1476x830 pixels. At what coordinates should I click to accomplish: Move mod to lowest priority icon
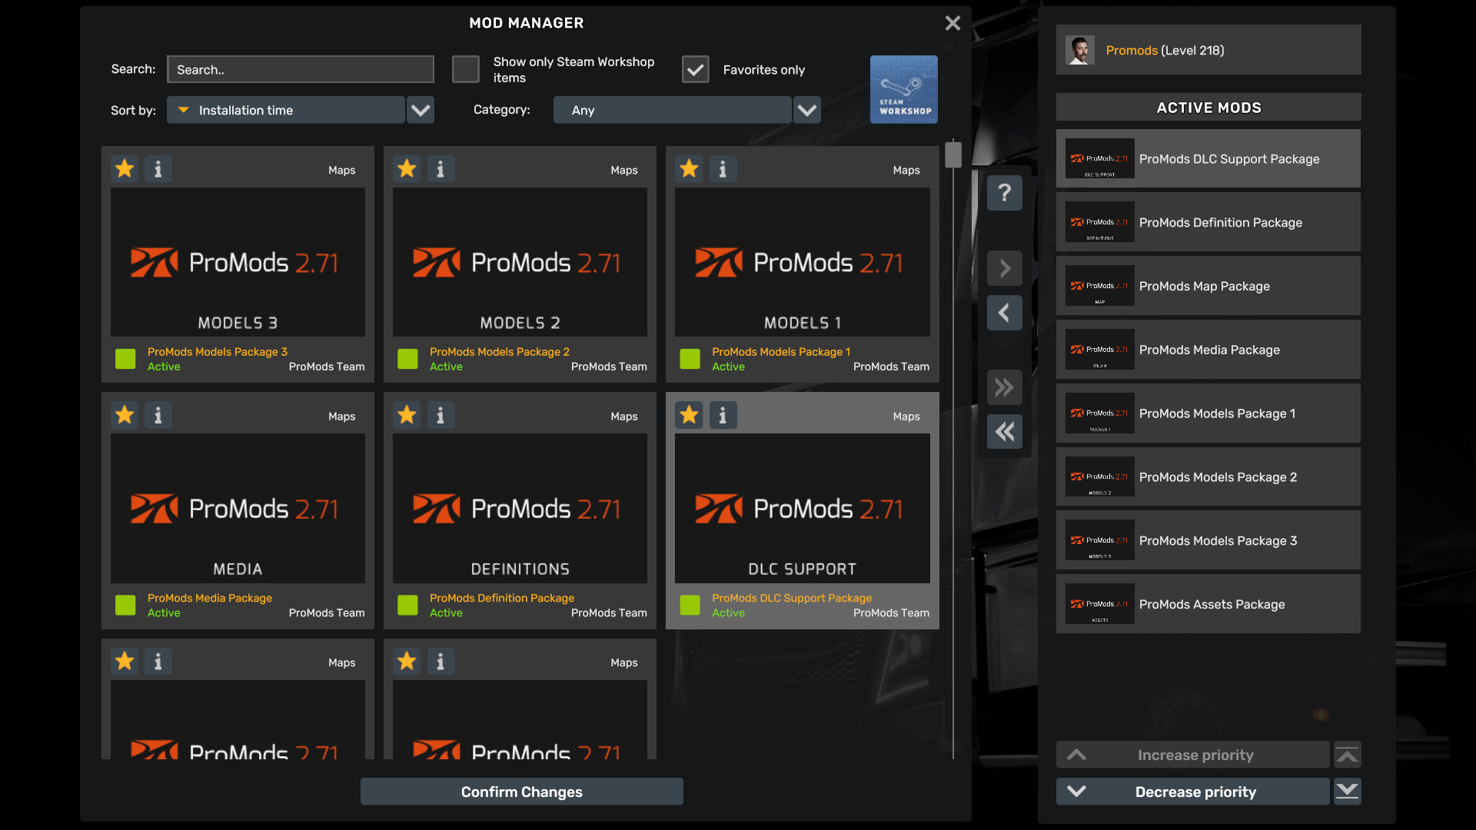(1347, 791)
